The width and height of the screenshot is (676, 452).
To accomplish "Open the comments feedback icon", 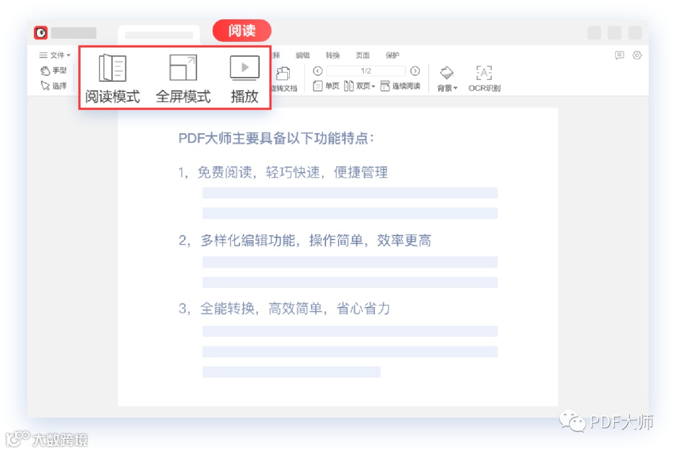I will point(620,55).
